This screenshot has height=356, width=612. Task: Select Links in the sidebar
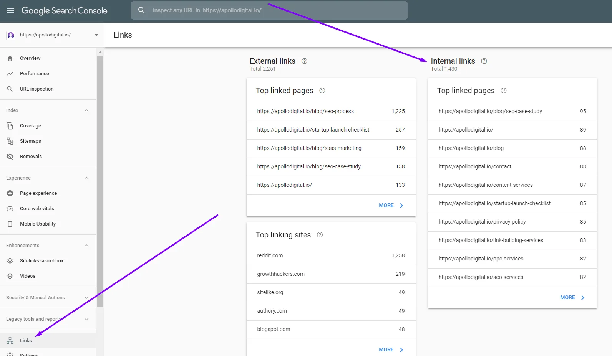click(48, 341)
